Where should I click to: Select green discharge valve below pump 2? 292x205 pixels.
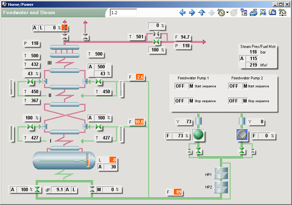coord(242,151)
